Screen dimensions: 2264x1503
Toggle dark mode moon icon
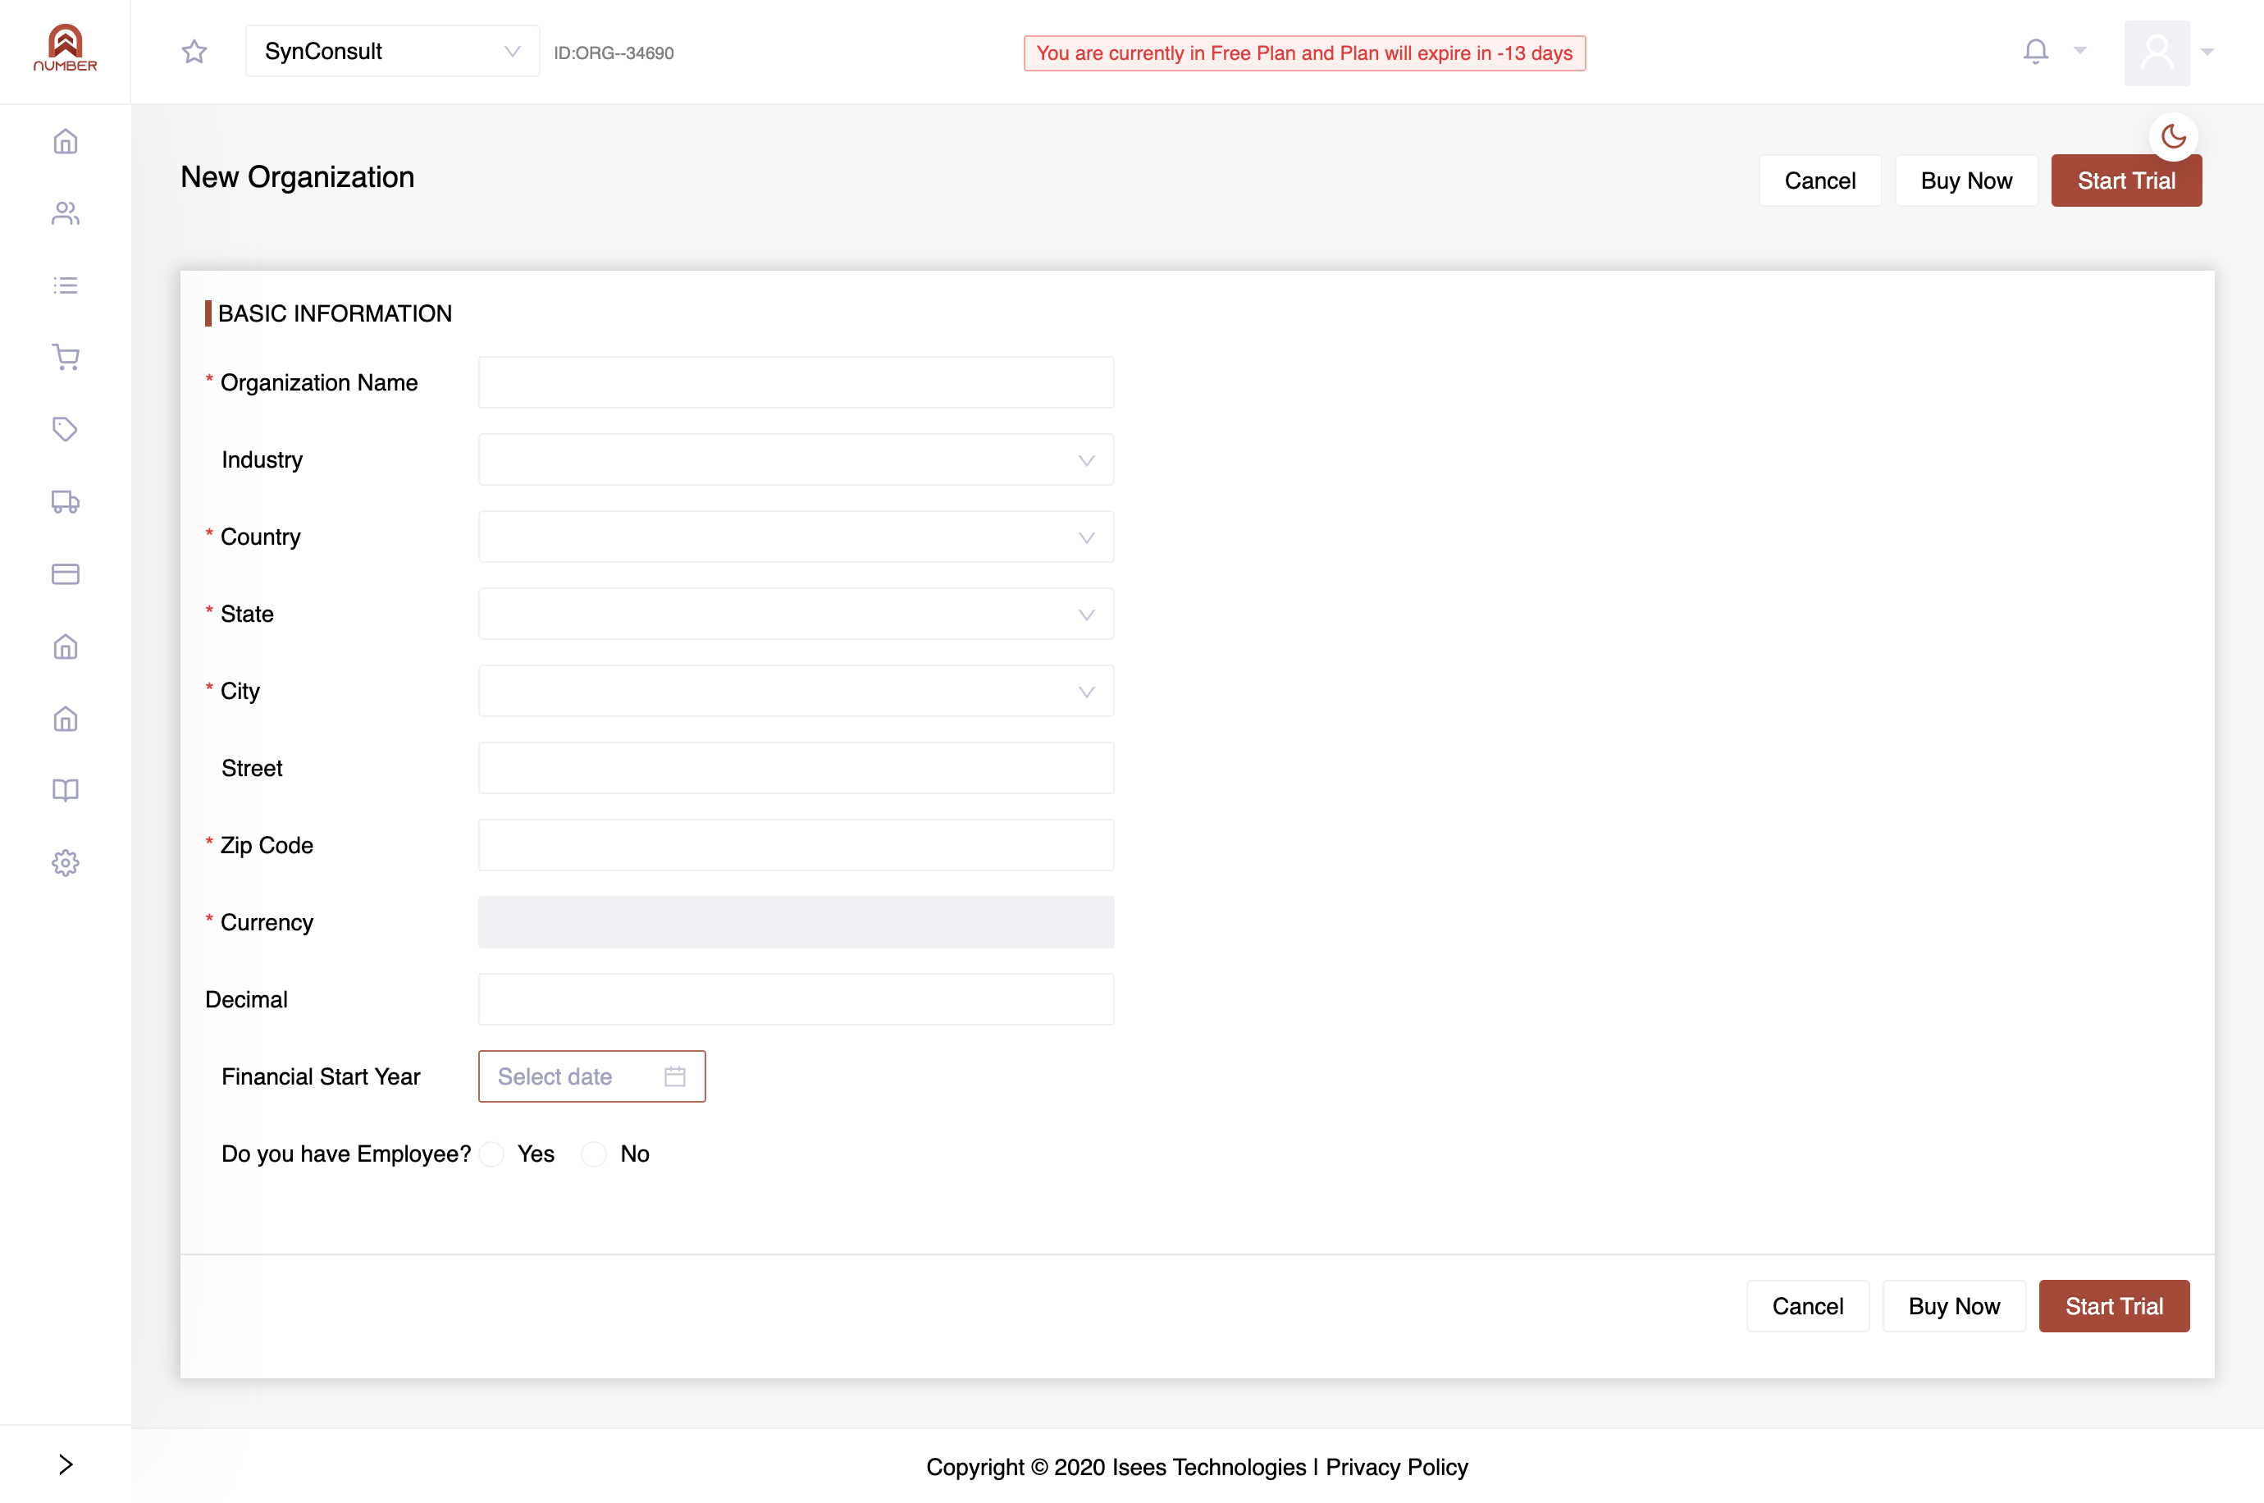tap(2173, 136)
